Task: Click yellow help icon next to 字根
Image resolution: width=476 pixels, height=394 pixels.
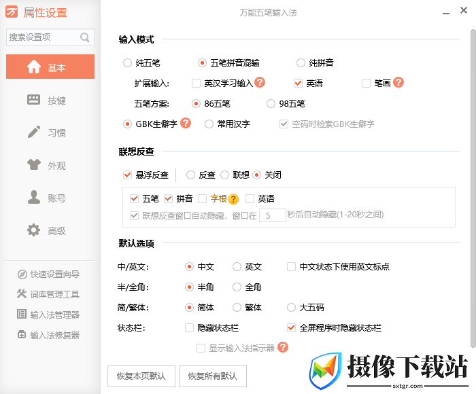Action: [x=233, y=199]
